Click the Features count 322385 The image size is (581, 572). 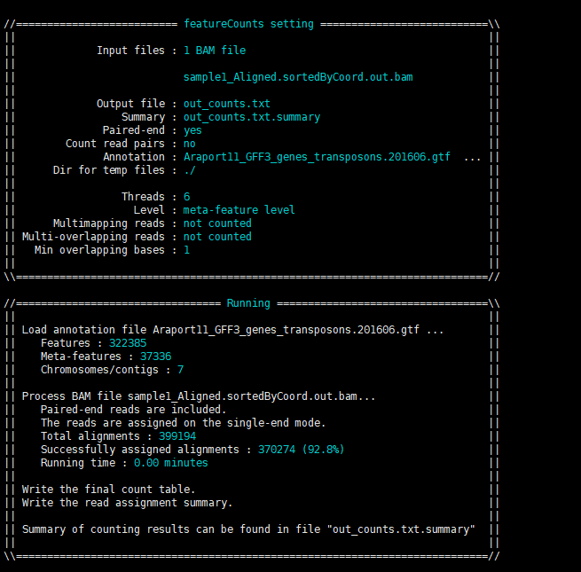128,343
